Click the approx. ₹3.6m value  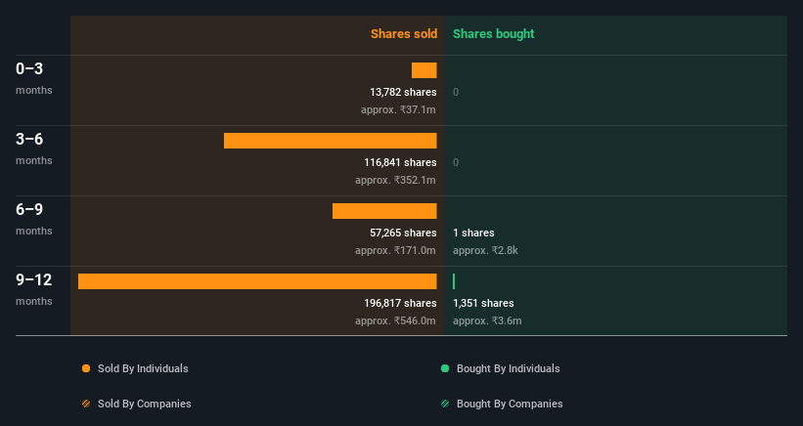coord(487,321)
